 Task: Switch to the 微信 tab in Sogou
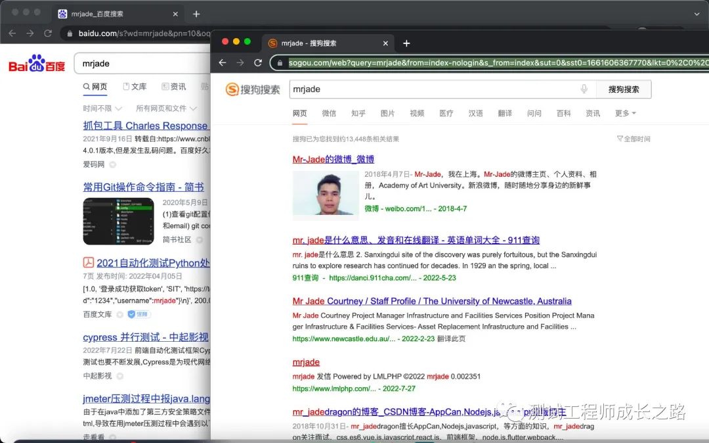[329, 113]
